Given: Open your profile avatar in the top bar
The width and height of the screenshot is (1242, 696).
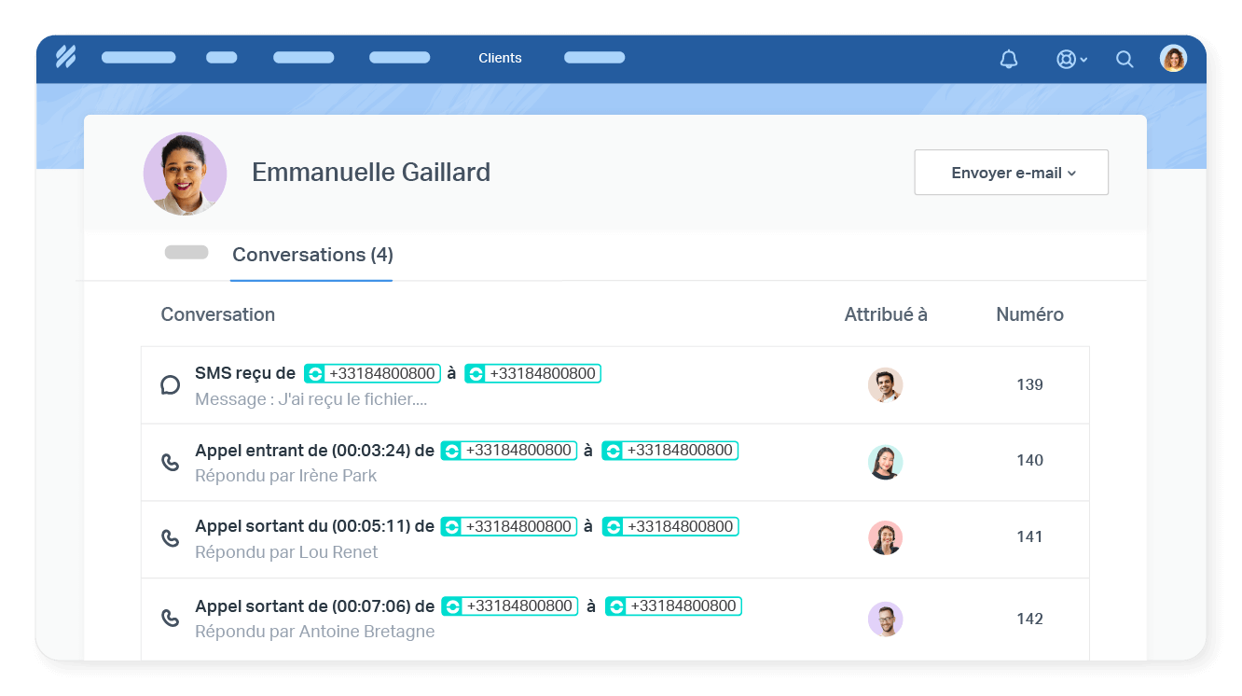Looking at the screenshot, I should click(x=1173, y=57).
